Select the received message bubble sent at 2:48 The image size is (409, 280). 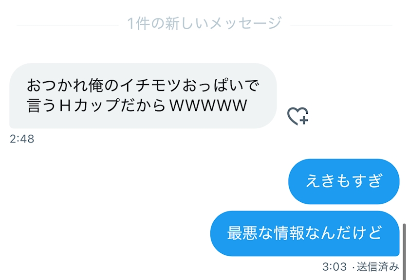(143, 96)
